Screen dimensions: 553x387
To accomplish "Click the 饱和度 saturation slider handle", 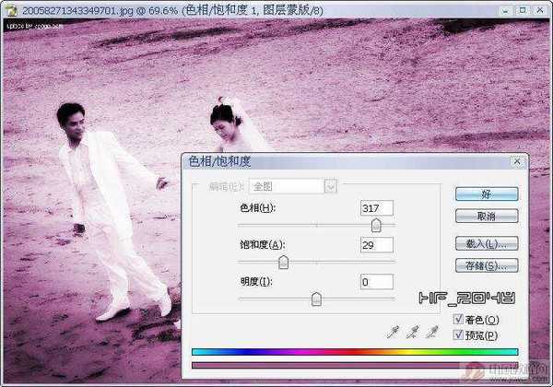I will [283, 262].
